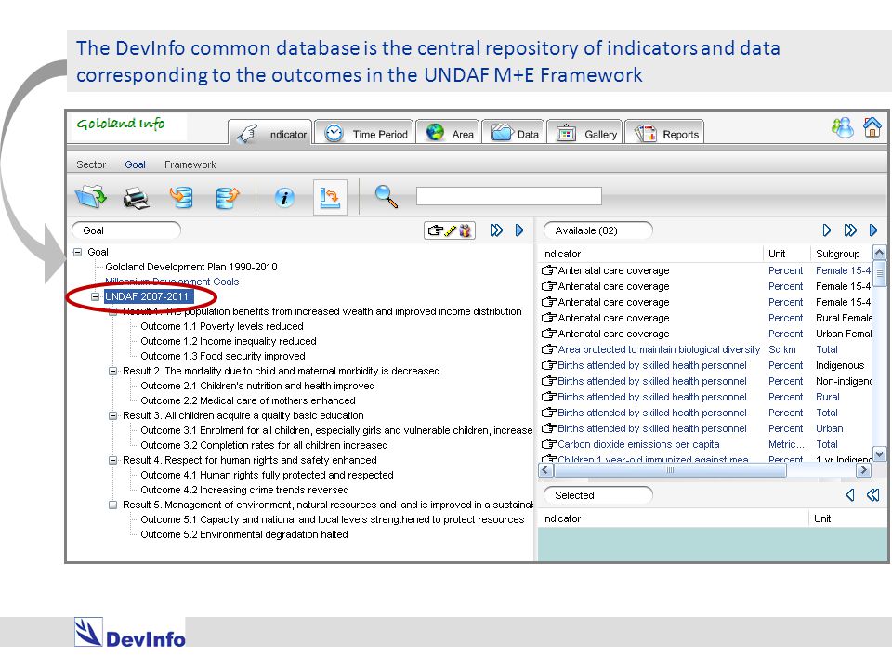Switch to the Area tab
This screenshot has height=669, width=892.
click(x=448, y=133)
